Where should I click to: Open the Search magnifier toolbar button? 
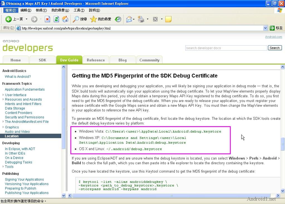click(x=80, y=19)
